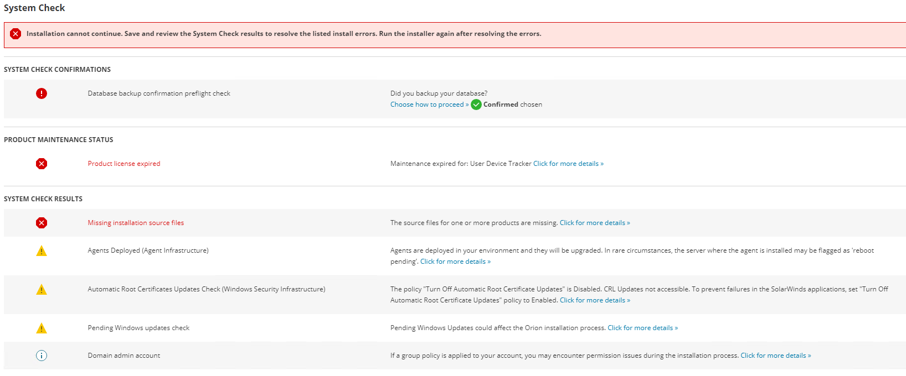Open the Choose how to proceed link
The width and height of the screenshot is (906, 376).
[x=429, y=105]
